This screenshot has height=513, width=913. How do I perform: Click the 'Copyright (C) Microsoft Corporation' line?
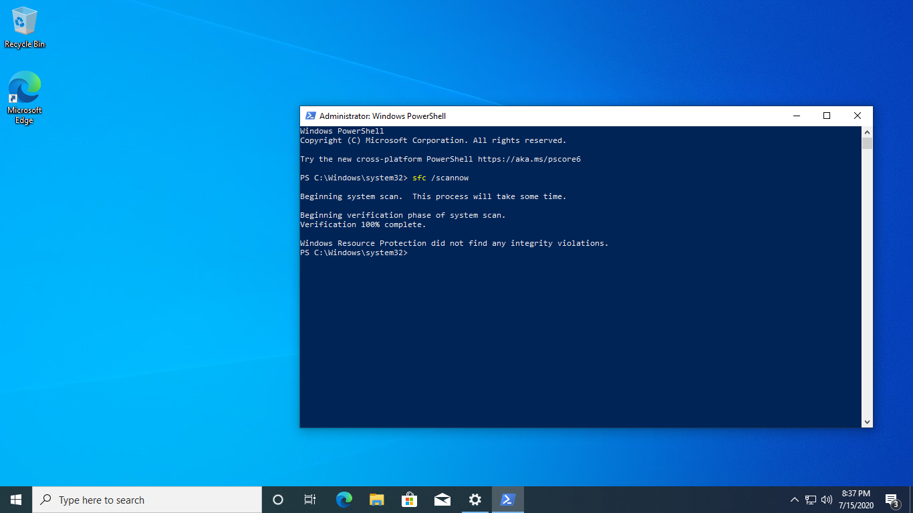tap(433, 140)
